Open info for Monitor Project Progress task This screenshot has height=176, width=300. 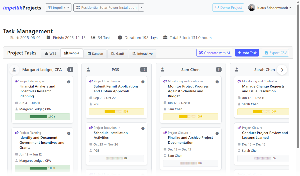[217, 82]
